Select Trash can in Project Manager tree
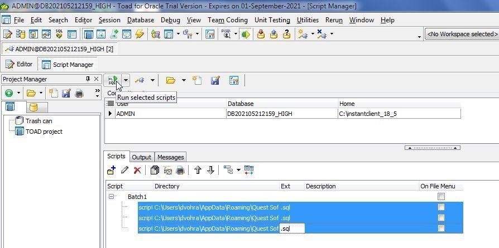 coord(39,121)
